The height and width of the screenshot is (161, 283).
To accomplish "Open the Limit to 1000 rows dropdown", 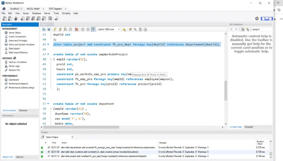I will [x=109, y=29].
